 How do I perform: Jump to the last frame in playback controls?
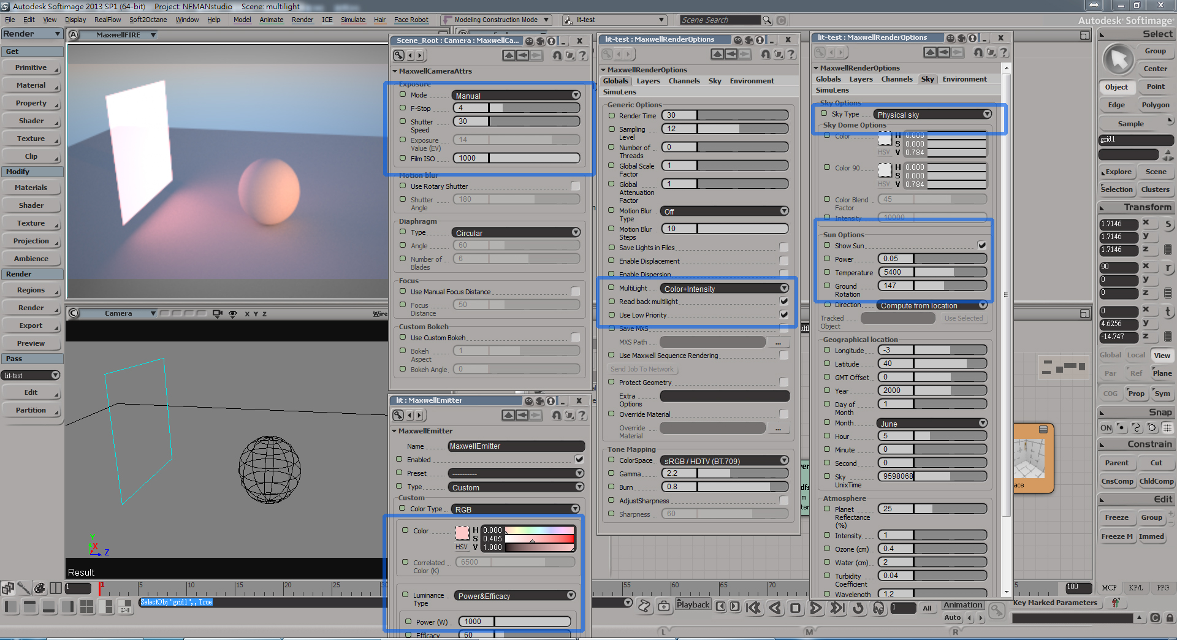[837, 608]
